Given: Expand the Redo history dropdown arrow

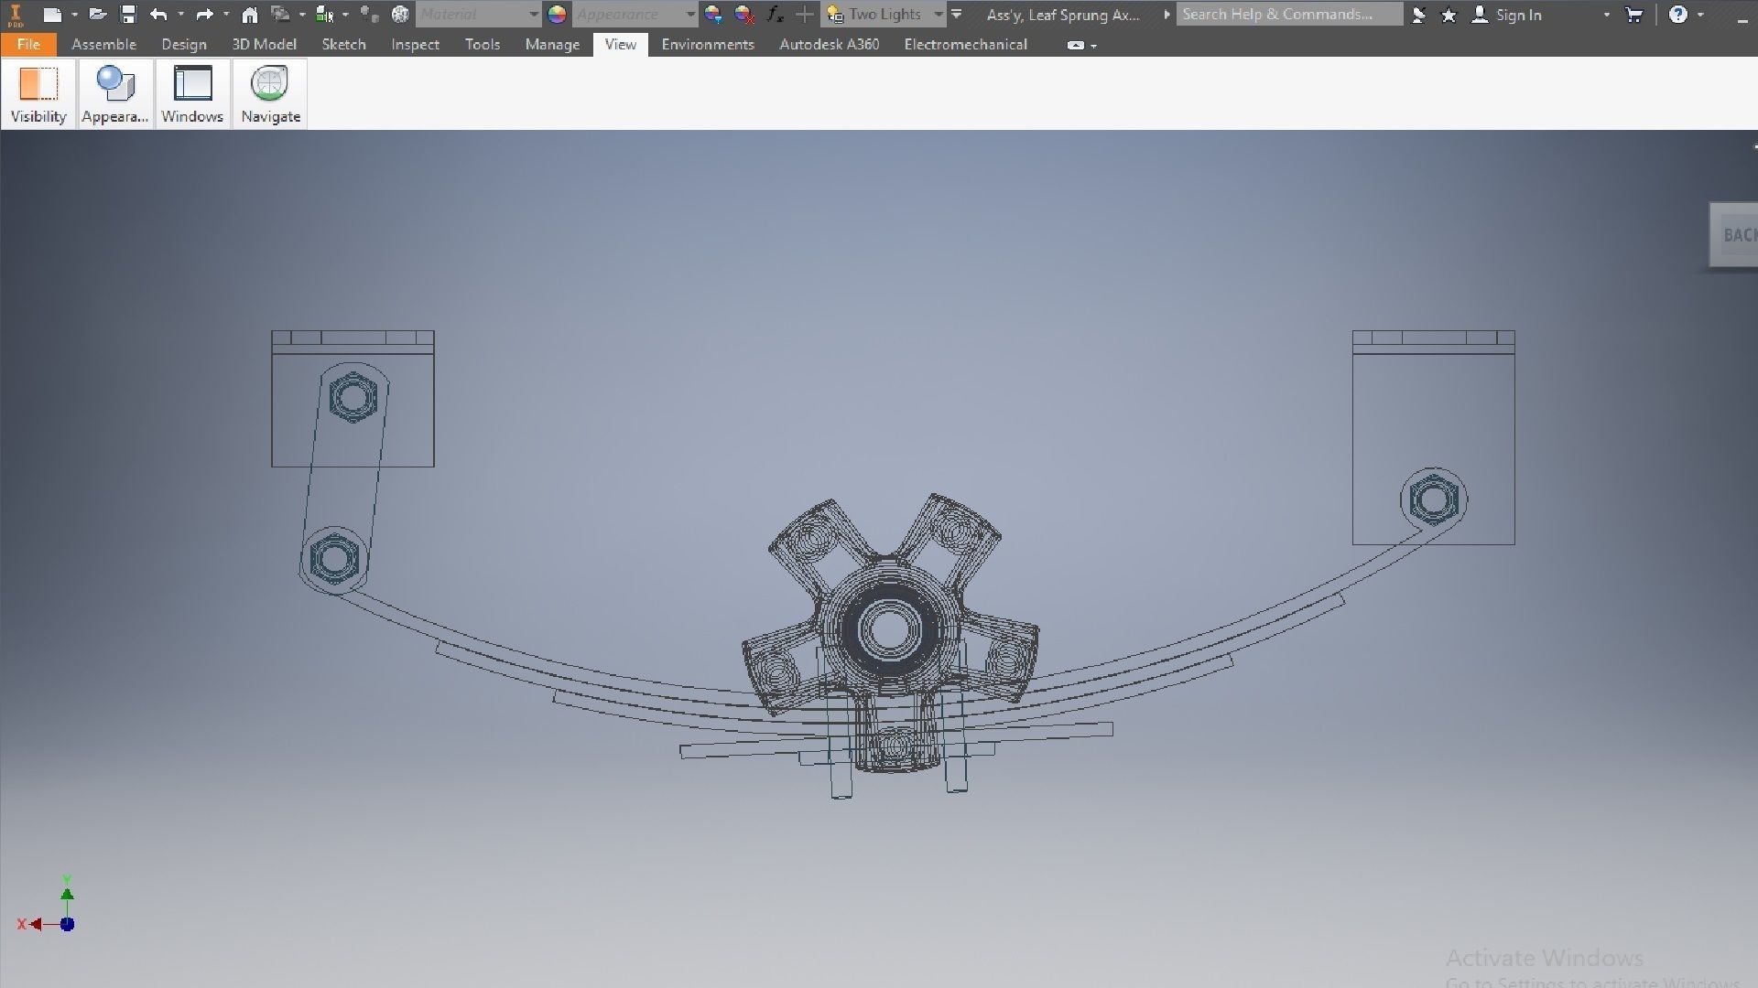Looking at the screenshot, I should click(226, 15).
